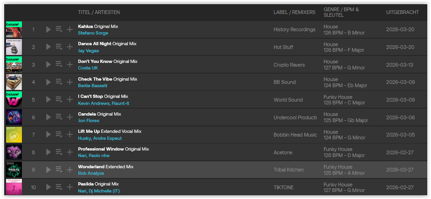Image resolution: width=431 pixels, height=199 pixels.
Task: Play the track Kahlua Original Mix
Action: pos(48,29)
